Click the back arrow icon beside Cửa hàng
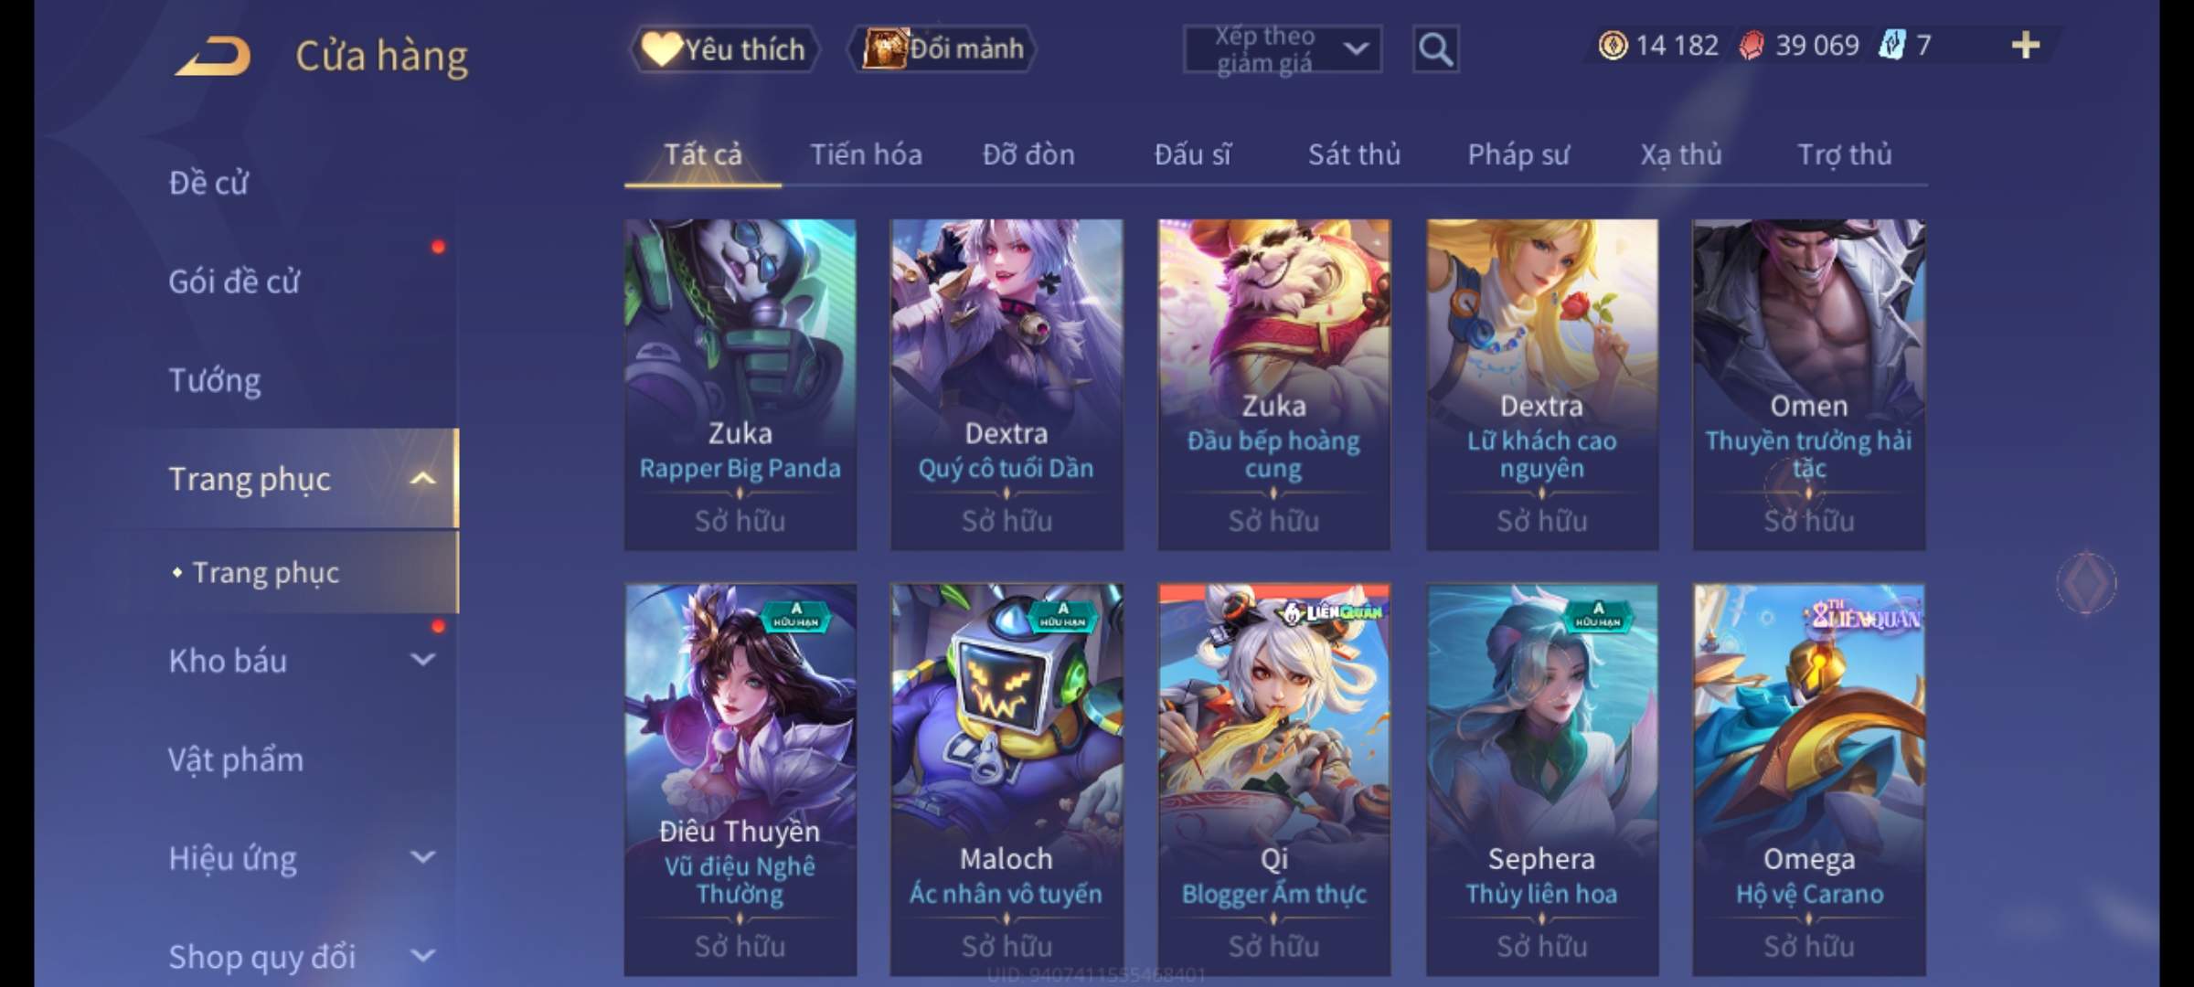Image resolution: width=2194 pixels, height=987 pixels. coord(213,56)
